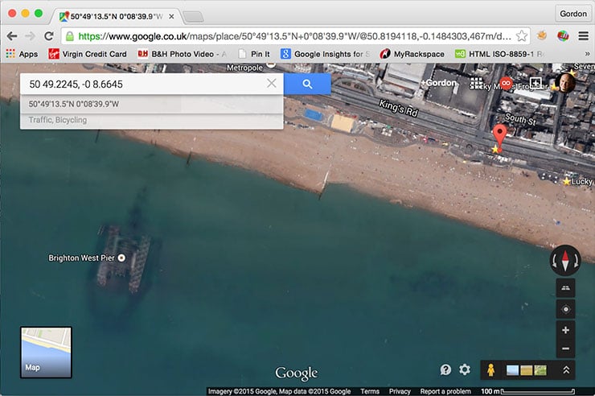Zoom in with the plus button
Screen dimensions: 595x396
[565, 330]
